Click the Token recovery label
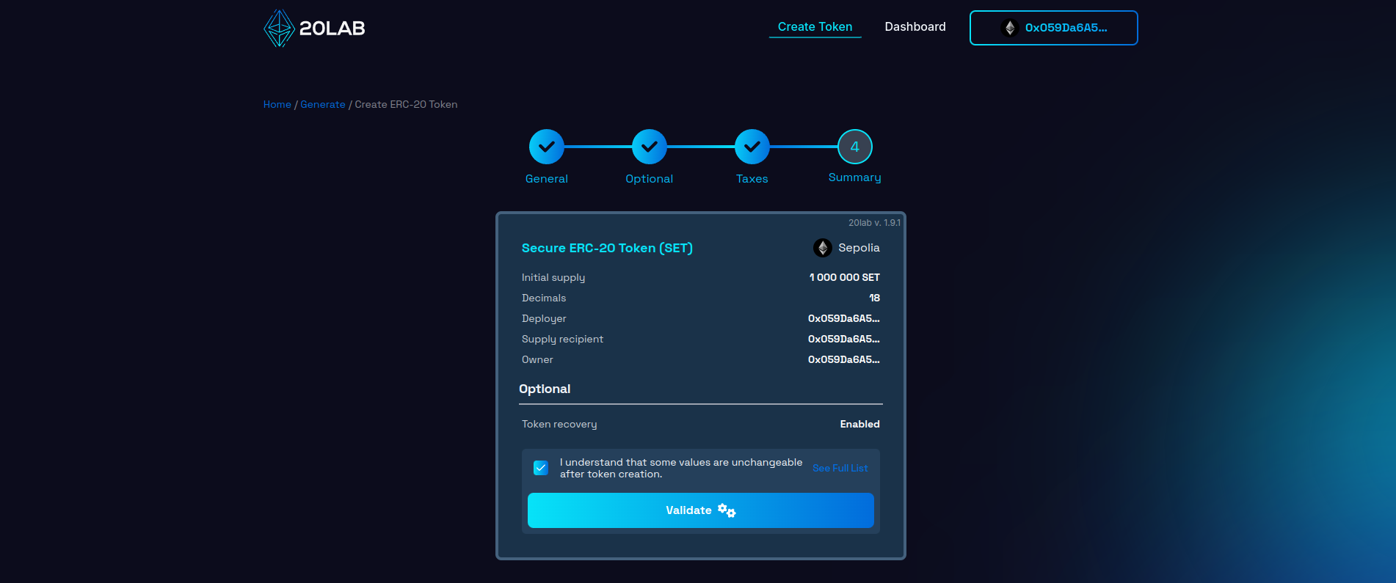 (559, 424)
